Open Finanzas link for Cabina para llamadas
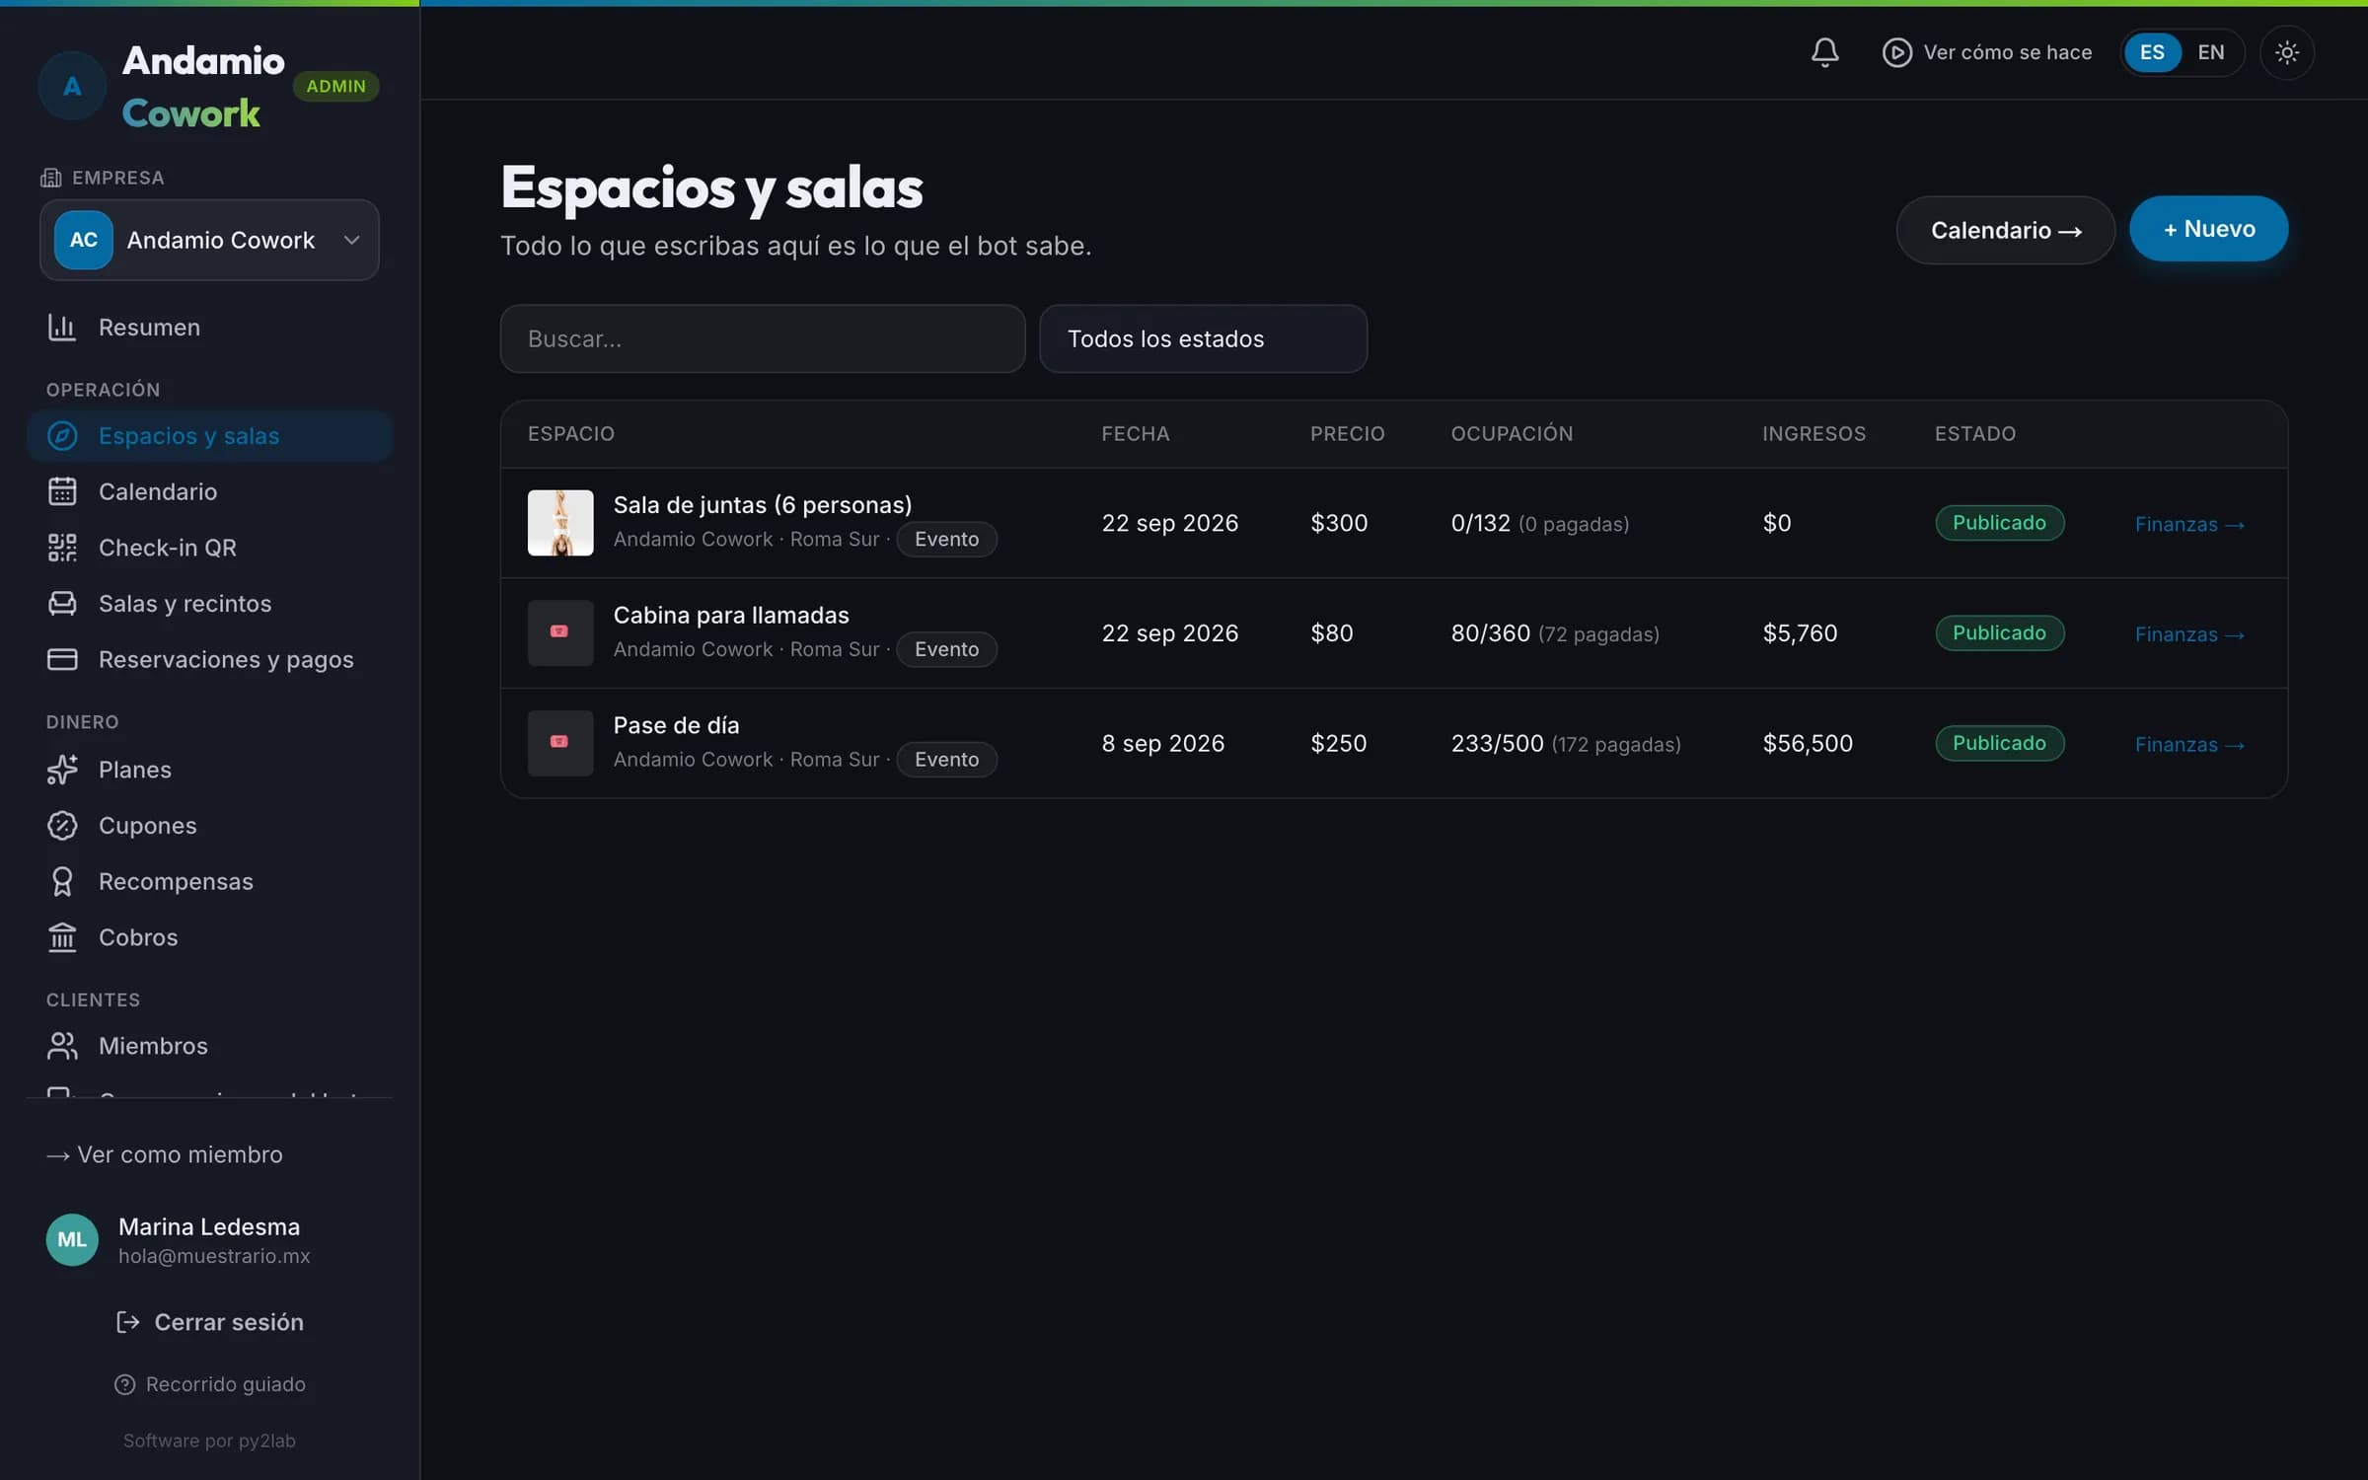This screenshot has width=2368, height=1480. point(2189,634)
